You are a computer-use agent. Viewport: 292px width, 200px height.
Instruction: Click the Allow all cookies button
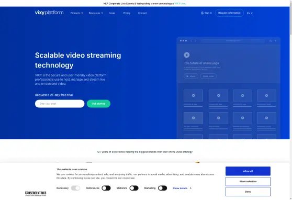pyautogui.click(x=248, y=171)
